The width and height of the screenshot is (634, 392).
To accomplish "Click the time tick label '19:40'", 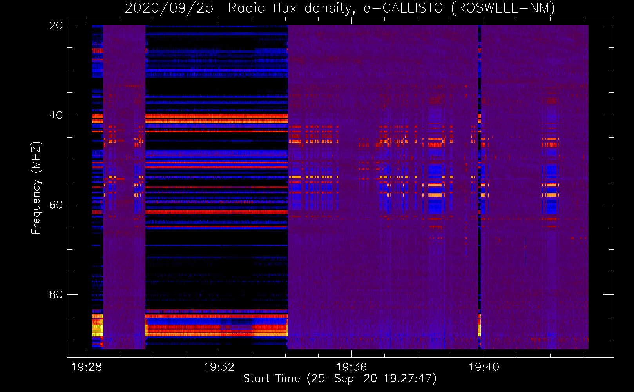I will 484,367.
